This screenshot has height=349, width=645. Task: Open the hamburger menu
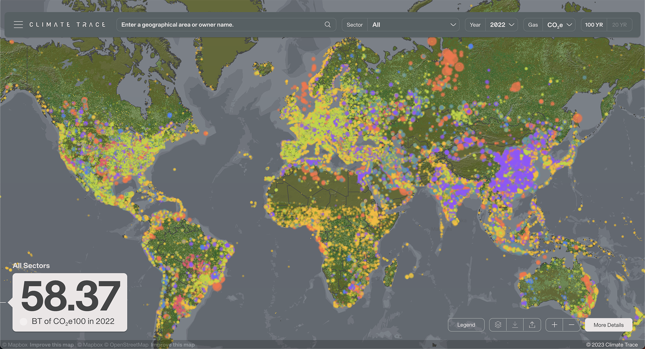(18, 25)
